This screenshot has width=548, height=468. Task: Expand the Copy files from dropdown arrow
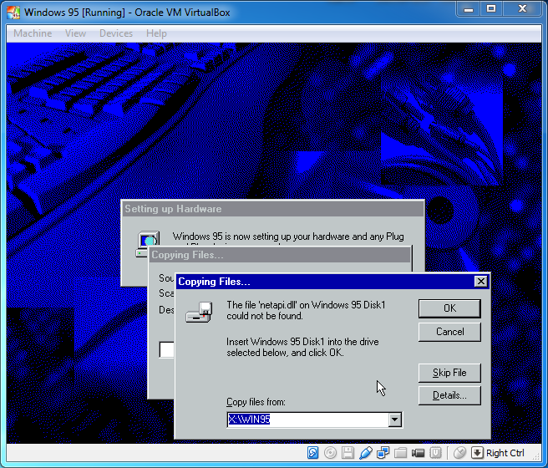point(394,420)
